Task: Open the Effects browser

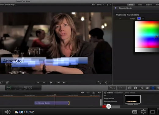Action: pos(130,88)
